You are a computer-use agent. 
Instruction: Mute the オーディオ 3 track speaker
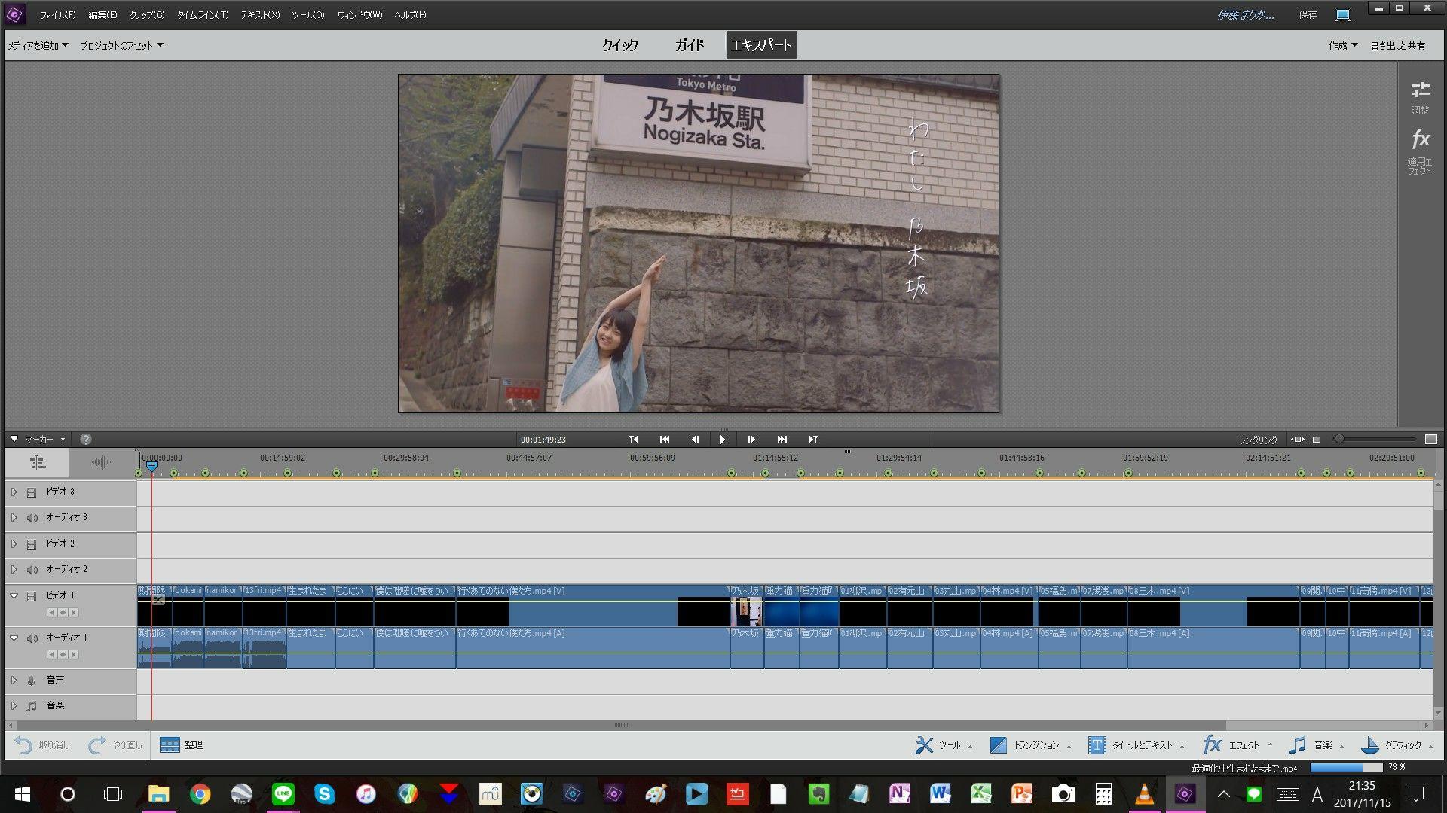point(32,518)
